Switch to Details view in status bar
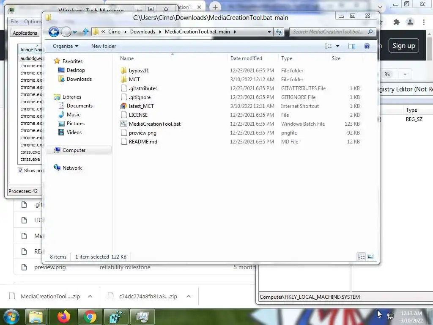The width and height of the screenshot is (433, 325). 361,257
